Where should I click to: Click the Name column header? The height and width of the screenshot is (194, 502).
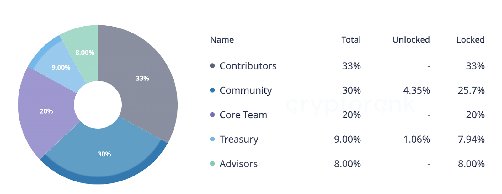point(222,40)
